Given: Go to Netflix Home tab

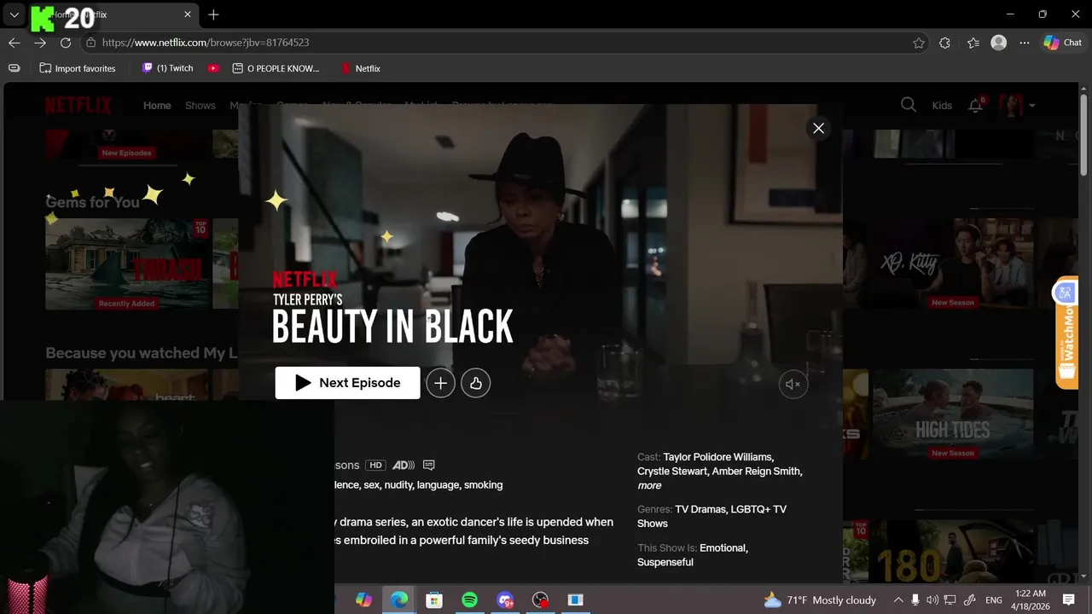Looking at the screenshot, I should [x=157, y=106].
